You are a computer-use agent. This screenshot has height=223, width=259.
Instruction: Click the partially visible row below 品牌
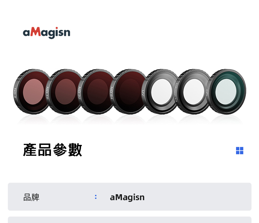(130, 220)
